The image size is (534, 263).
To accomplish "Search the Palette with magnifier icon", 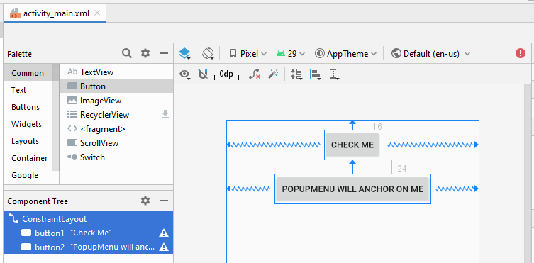I will tap(127, 53).
